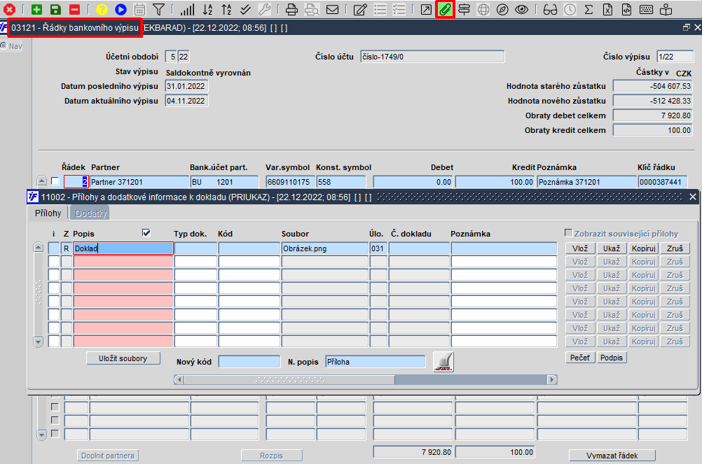Click the envelope email icon
The width and height of the screenshot is (702, 464).
[x=332, y=9]
